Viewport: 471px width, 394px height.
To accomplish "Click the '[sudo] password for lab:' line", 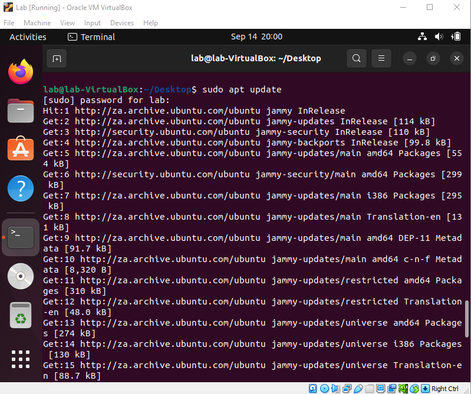I will tap(106, 100).
